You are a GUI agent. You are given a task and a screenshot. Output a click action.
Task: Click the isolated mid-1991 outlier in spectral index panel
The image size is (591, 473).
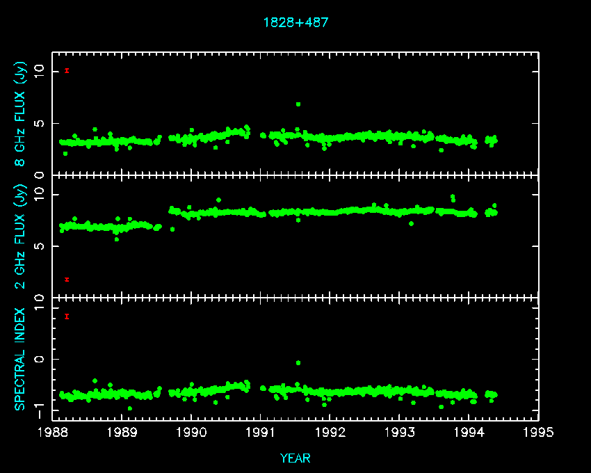coord(298,362)
